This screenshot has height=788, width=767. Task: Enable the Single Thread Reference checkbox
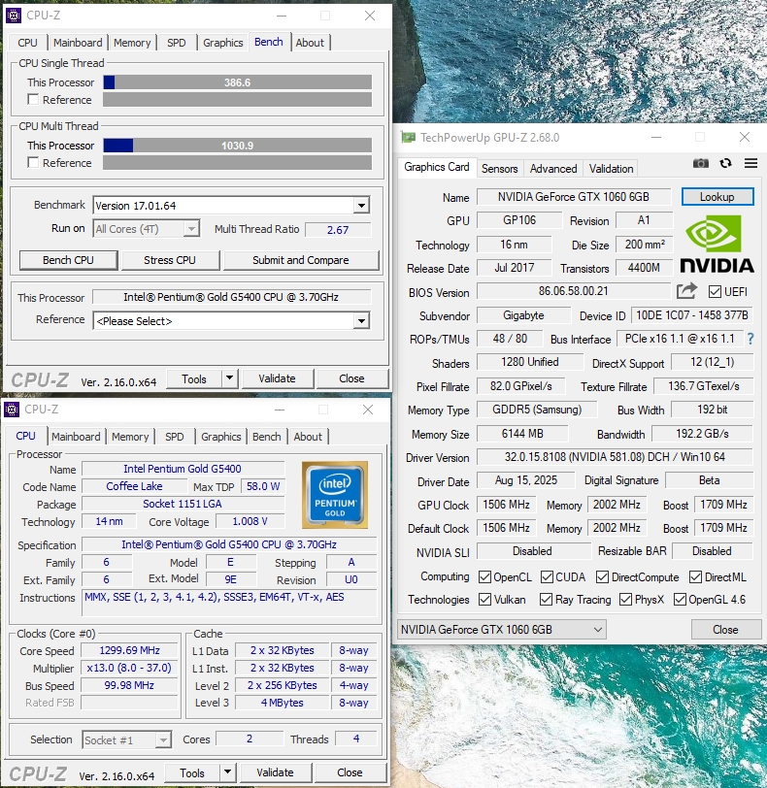(x=33, y=100)
